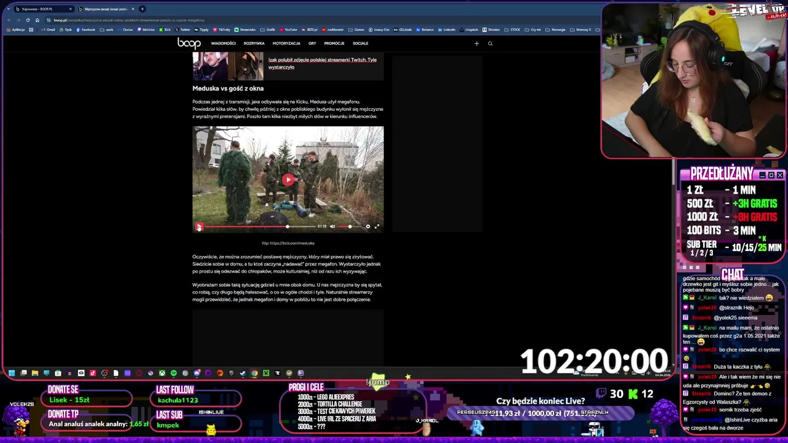Go back in the browser
This screenshot has width=788, height=443.
(x=9, y=20)
